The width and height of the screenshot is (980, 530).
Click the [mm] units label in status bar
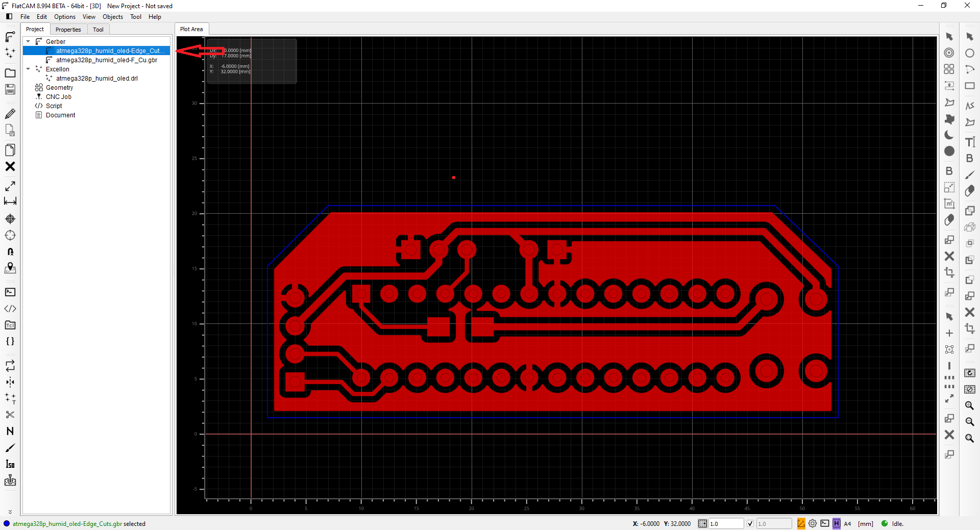[865, 524]
